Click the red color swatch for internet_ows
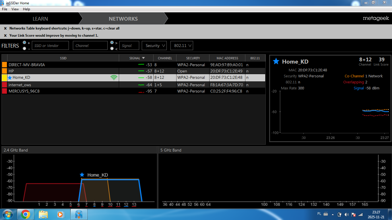 (x=4, y=85)
